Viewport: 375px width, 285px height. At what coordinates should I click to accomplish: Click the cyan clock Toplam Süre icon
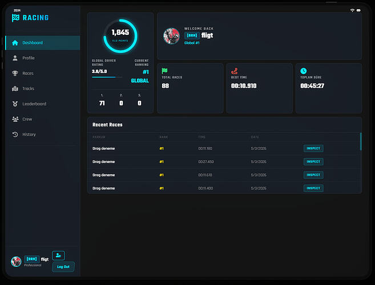304,71
